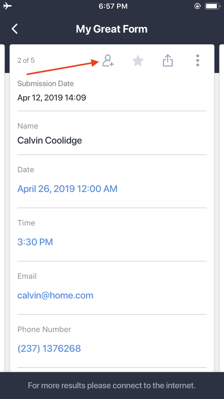This screenshot has height=399, width=224.
Task: Star this submission as favorite
Action: pos(138,61)
